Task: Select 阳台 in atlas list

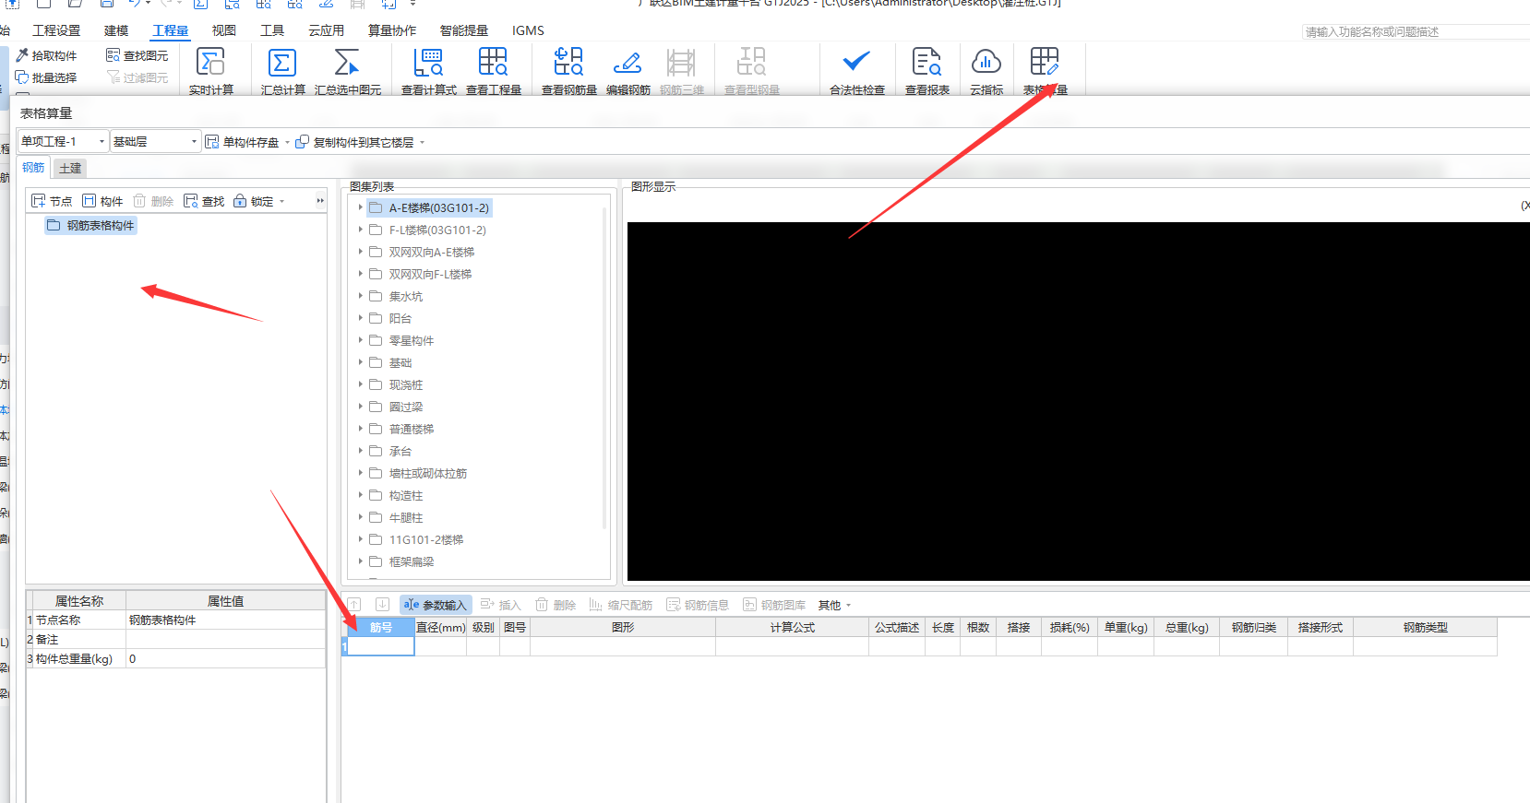Action: click(x=400, y=318)
